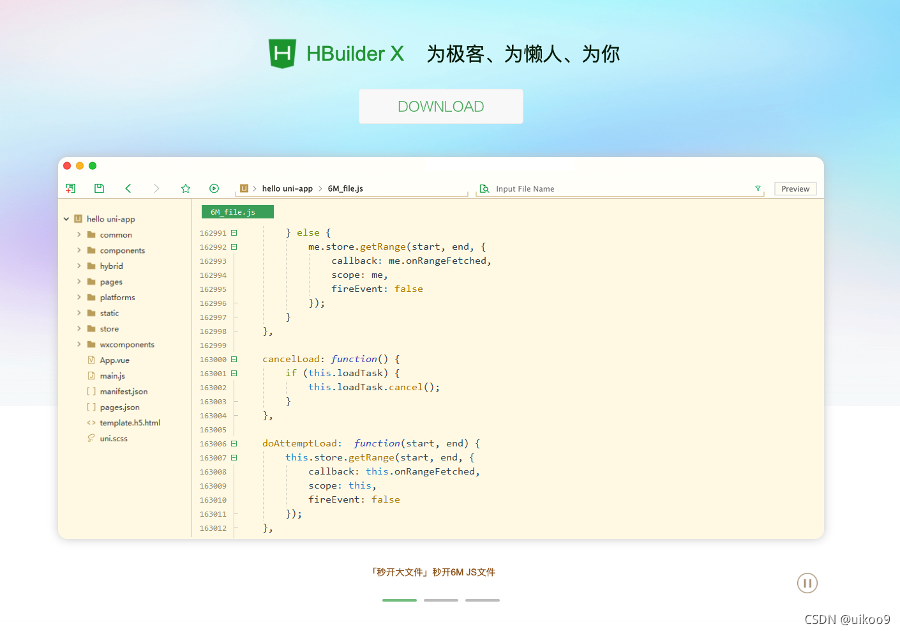The width and height of the screenshot is (900, 631).
Task: Click the Preview button
Action: click(x=795, y=189)
